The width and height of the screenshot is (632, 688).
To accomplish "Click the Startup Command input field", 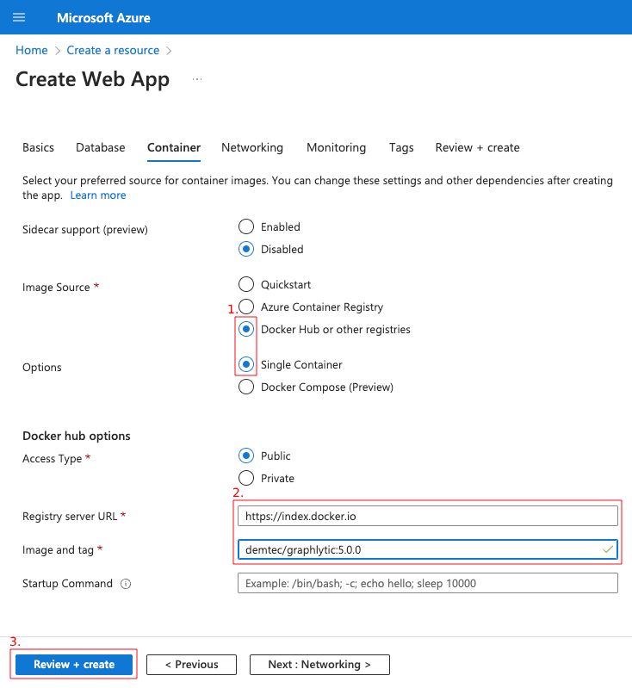I will 428,583.
